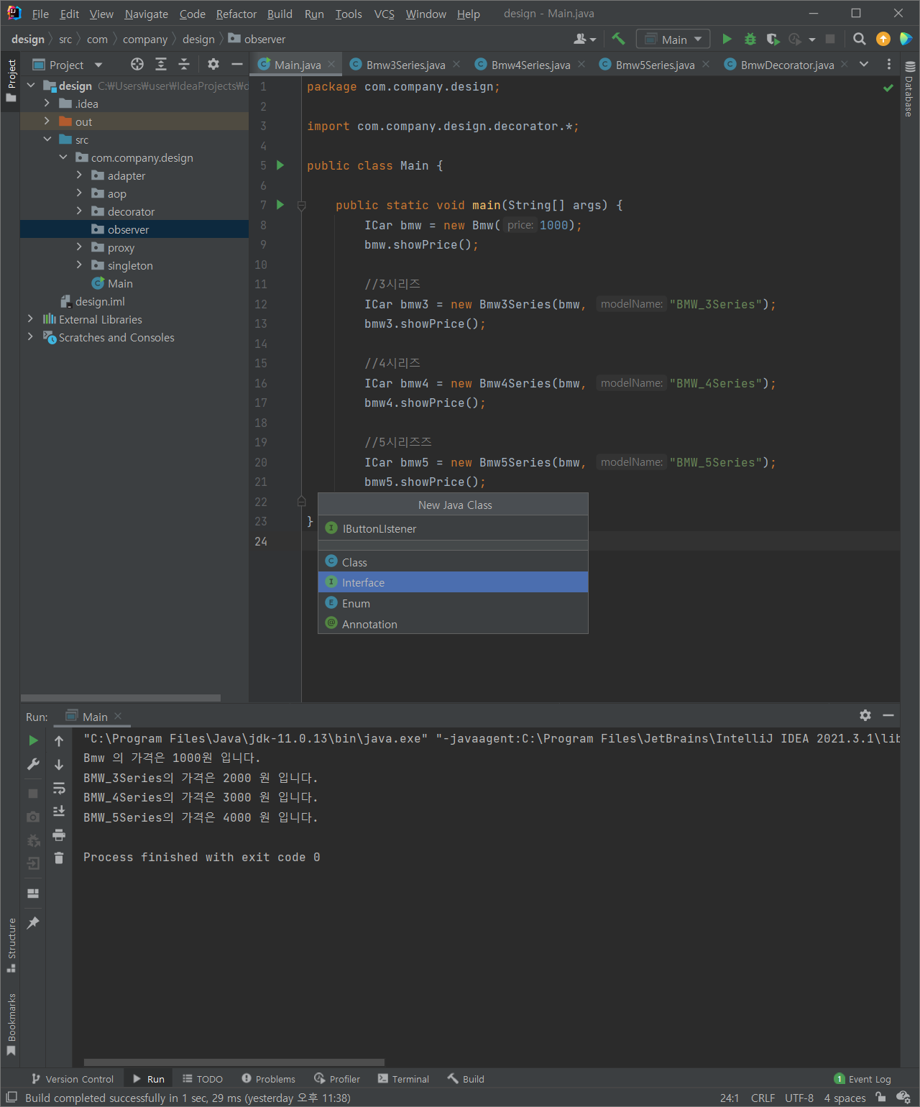Choose Interface in New Java Class popup

coord(453,582)
